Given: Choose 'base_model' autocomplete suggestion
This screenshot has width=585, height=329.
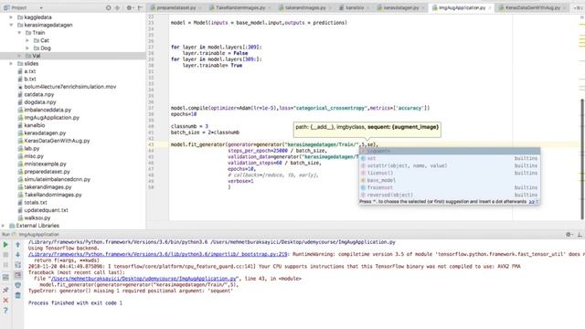Looking at the screenshot, I should 450,180.
